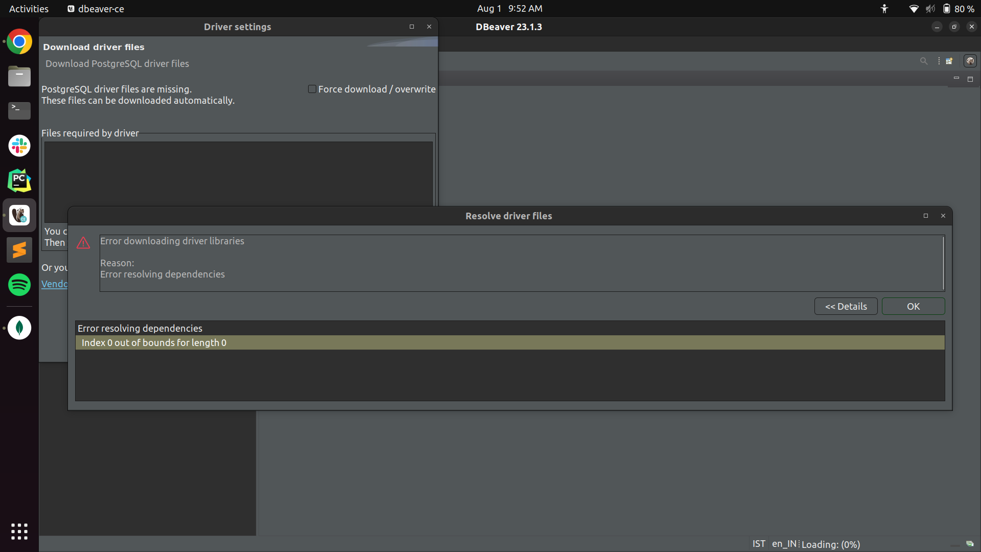Viewport: 981px width, 552px height.
Task: Open Spotify from the dock
Action: pos(19,285)
